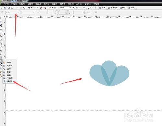Choose 透明度 in the effects flyout
162x126 pixels.
(x=10, y=81)
